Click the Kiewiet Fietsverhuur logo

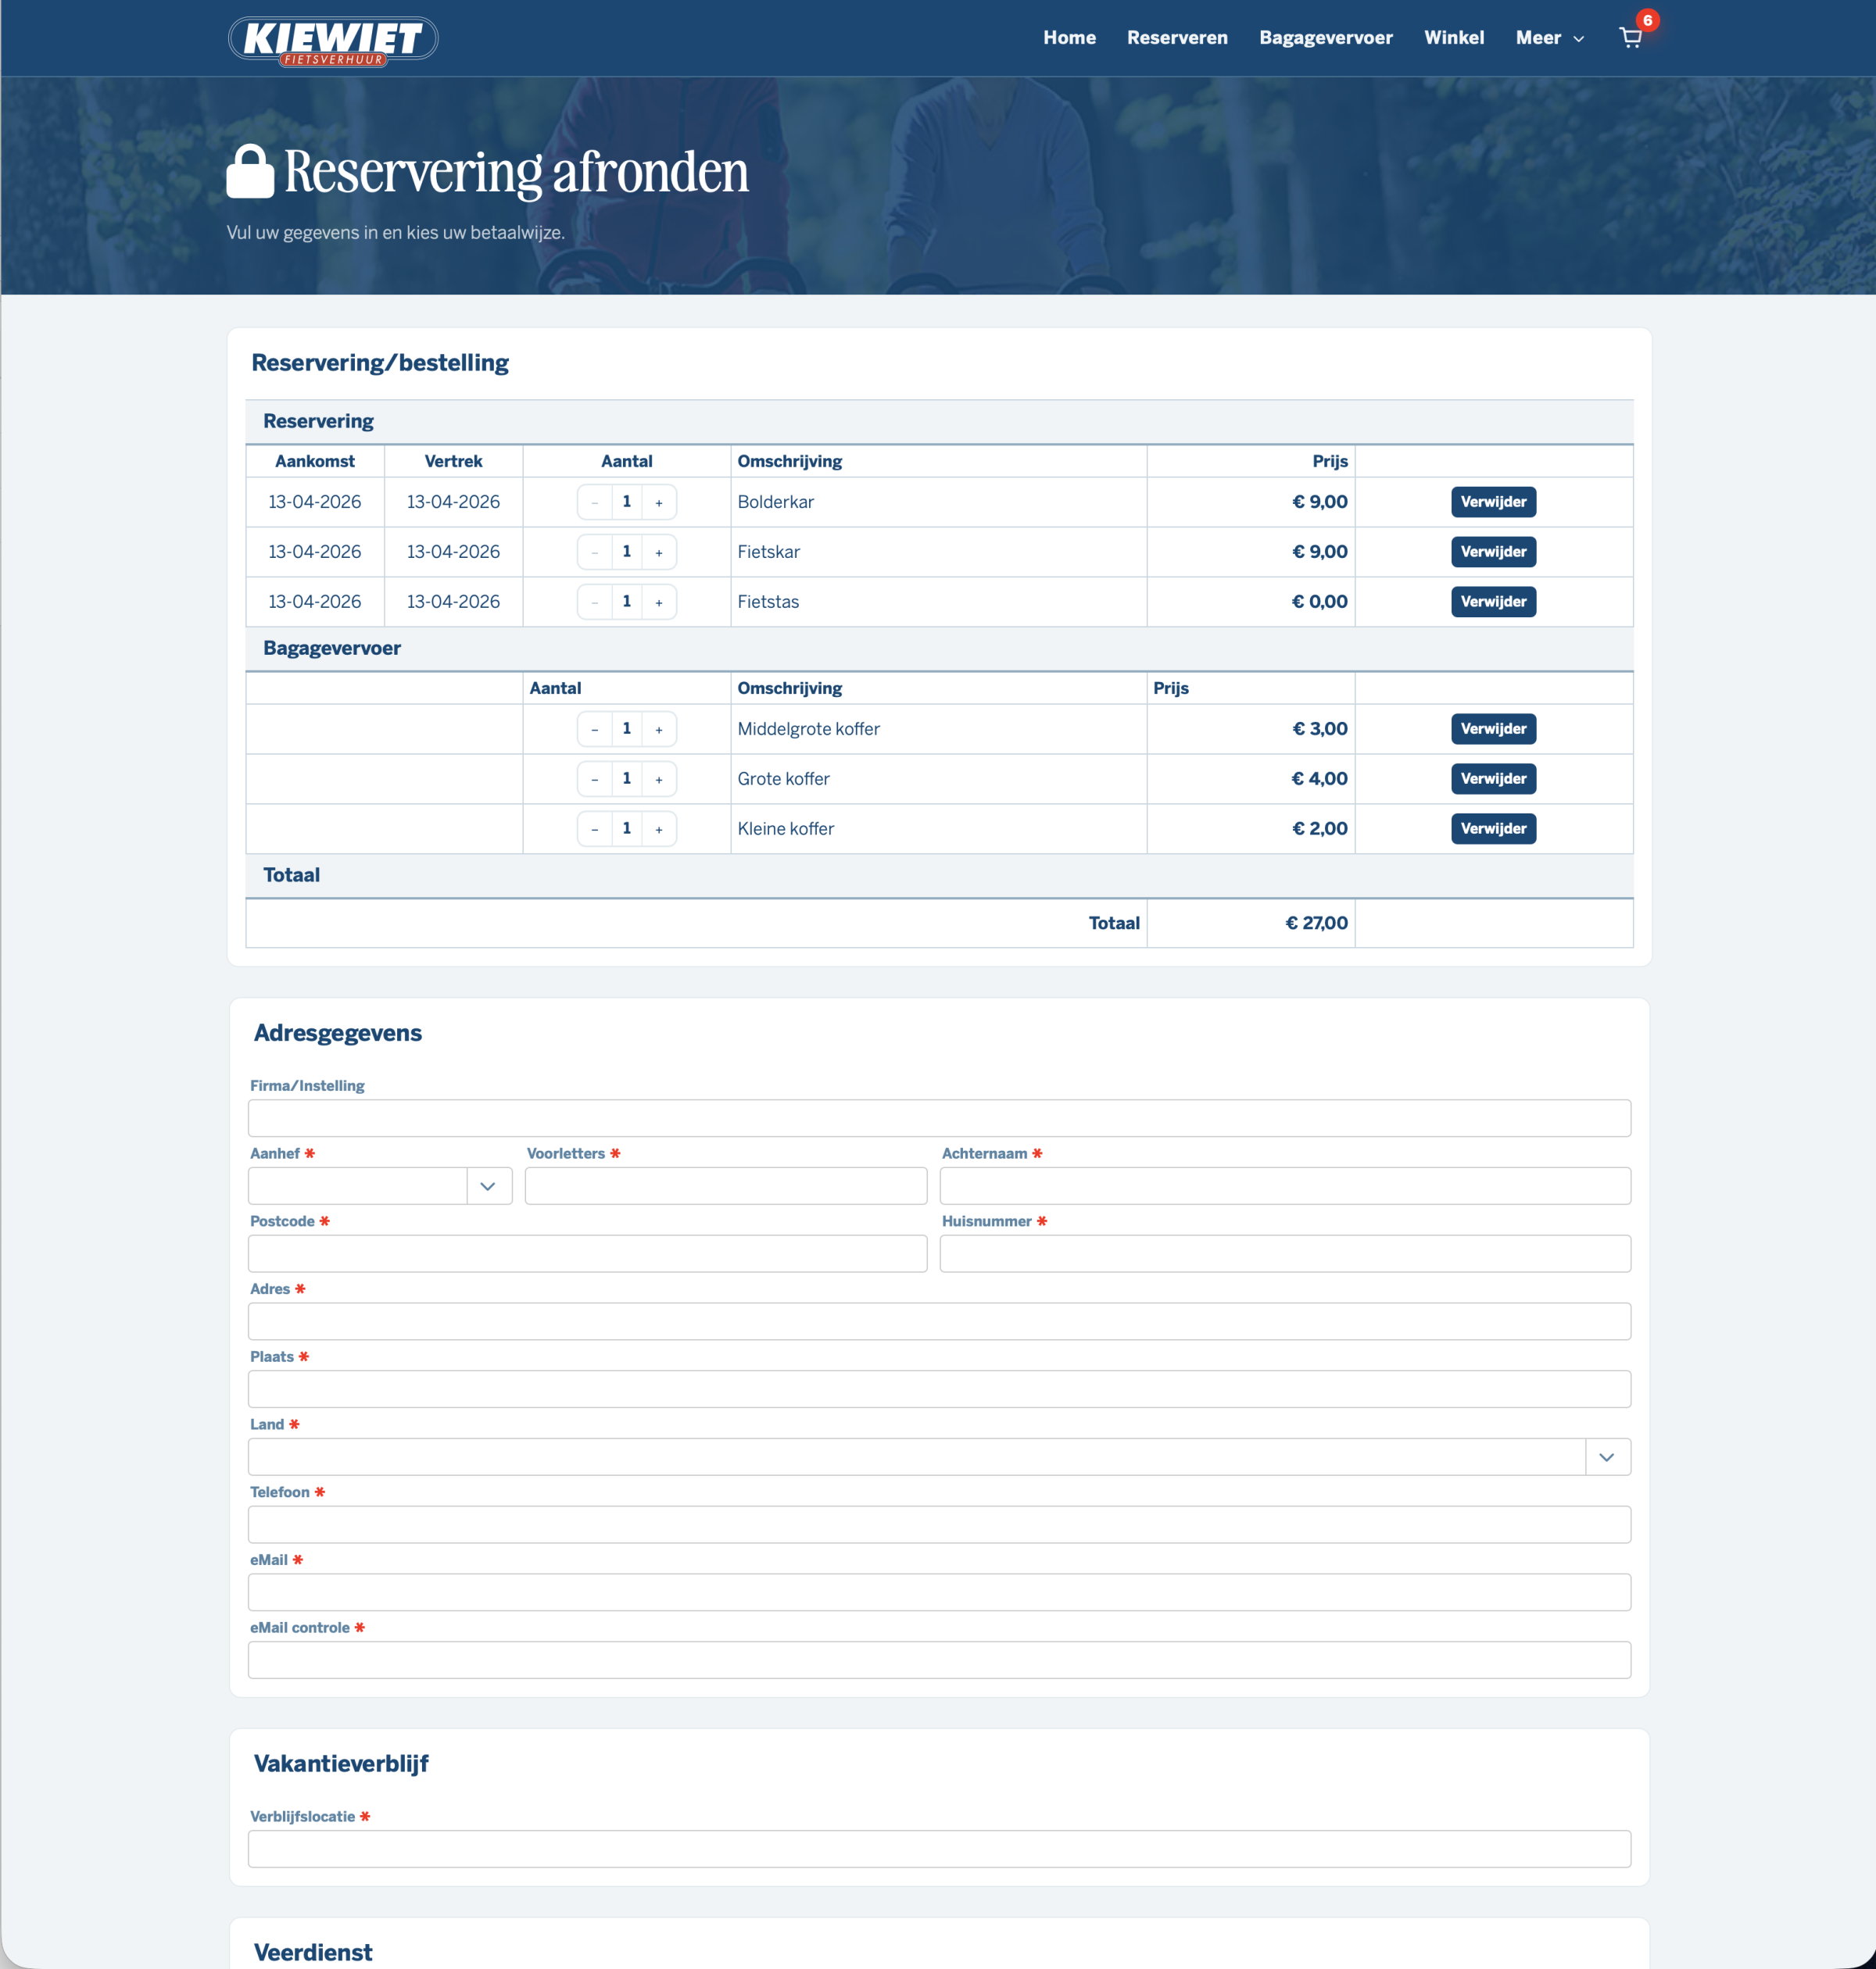point(333,40)
